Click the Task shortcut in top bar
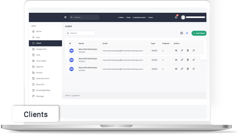The height and width of the screenshot is (135, 240). pyautogui.click(x=128, y=17)
